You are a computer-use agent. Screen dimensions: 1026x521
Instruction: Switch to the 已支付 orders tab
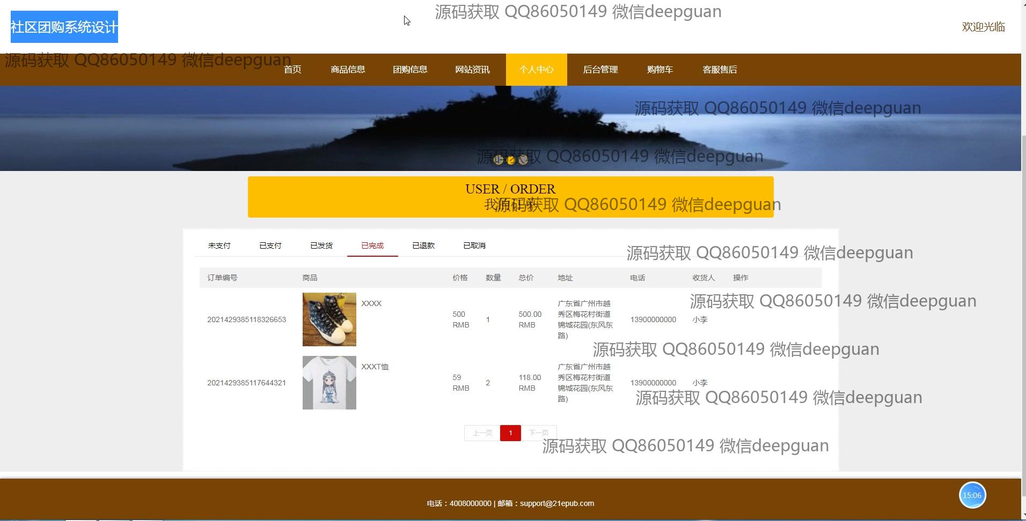click(270, 245)
